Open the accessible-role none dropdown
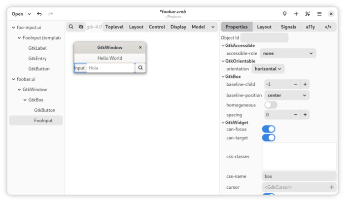This screenshot has height=202, width=345. point(288,54)
